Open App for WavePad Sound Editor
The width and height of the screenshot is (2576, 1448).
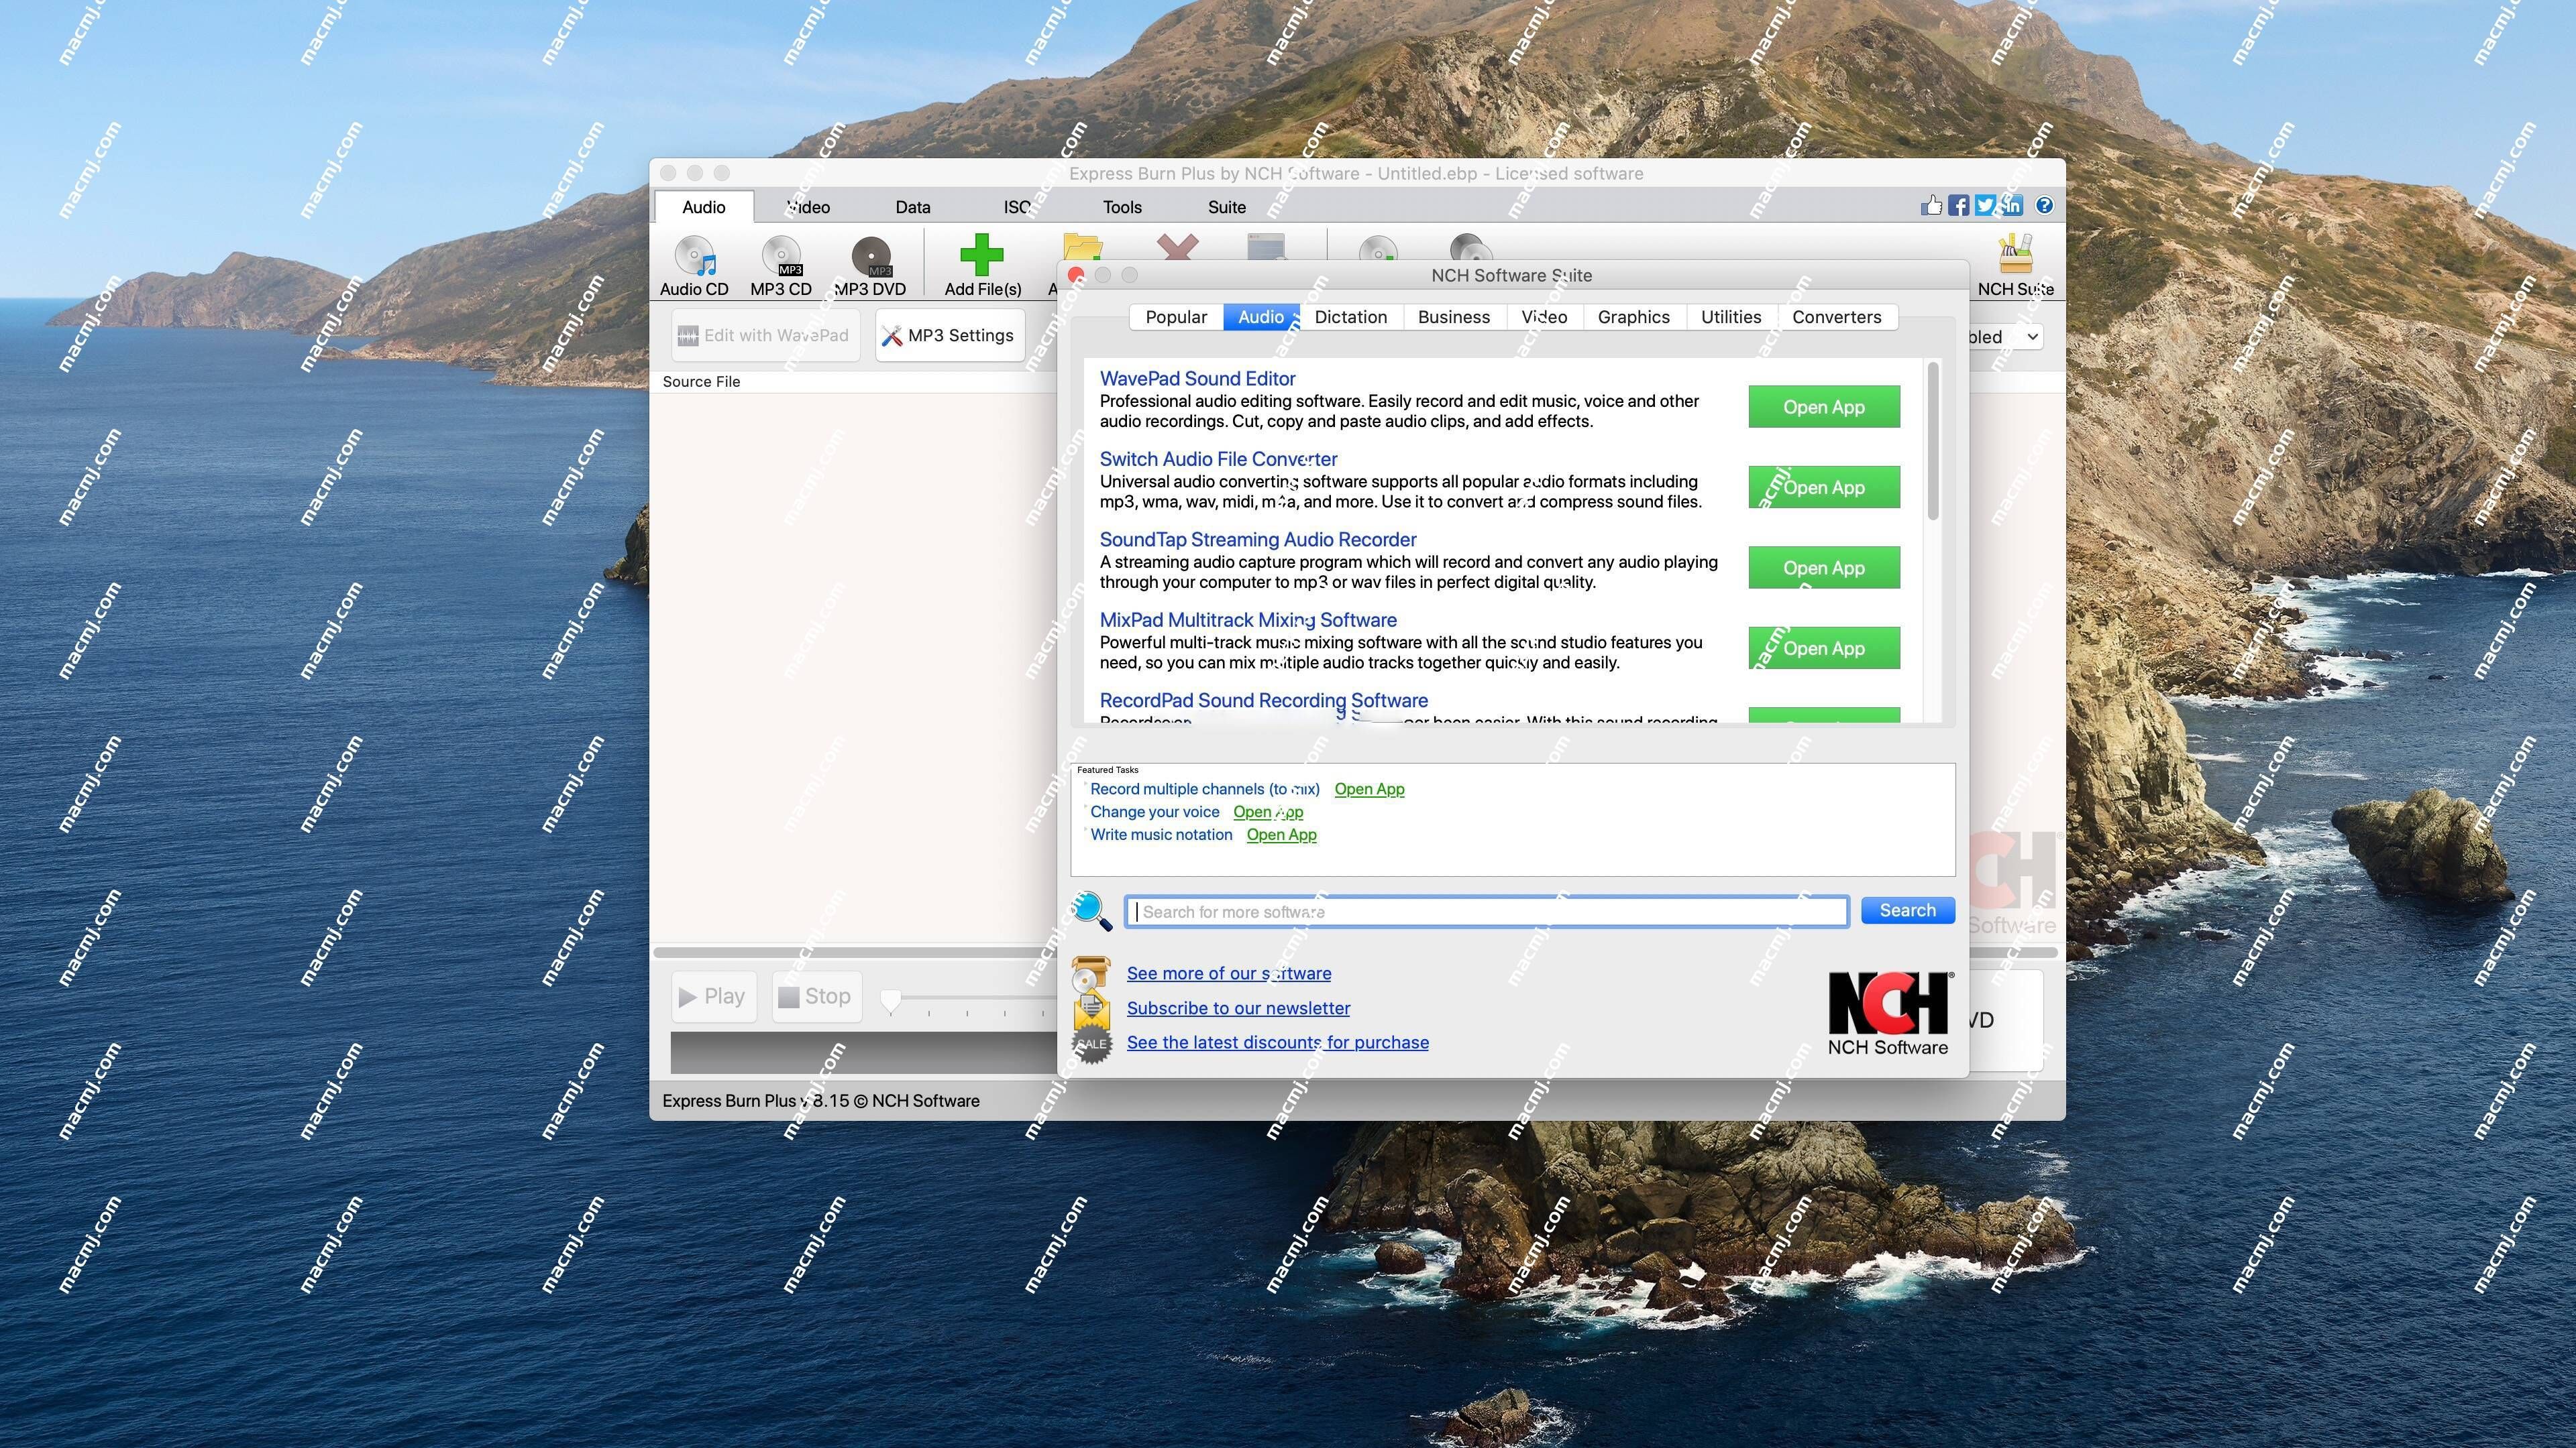pos(1823,407)
